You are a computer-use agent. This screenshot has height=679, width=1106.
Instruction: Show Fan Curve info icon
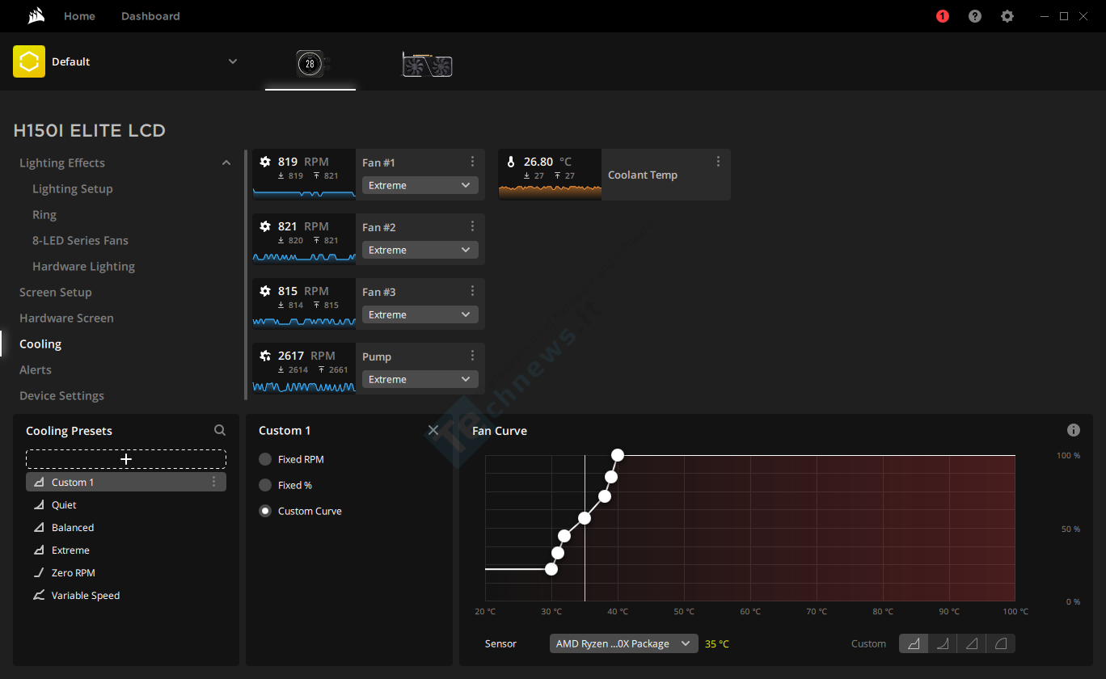1074,430
